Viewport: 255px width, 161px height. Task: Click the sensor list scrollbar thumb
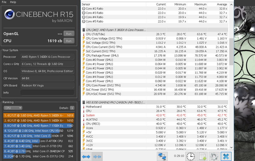[x=231, y=52]
